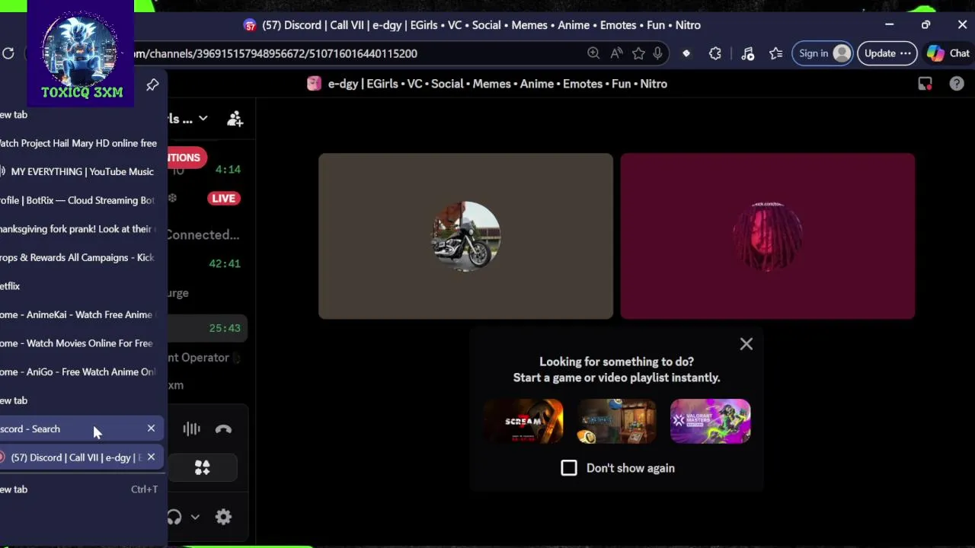Toggle the noise suppression waveform icon
The image size is (975, 548).
point(191,429)
